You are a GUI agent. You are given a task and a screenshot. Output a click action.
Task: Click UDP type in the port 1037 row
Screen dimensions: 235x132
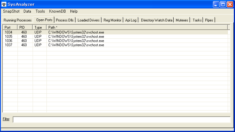38,45
